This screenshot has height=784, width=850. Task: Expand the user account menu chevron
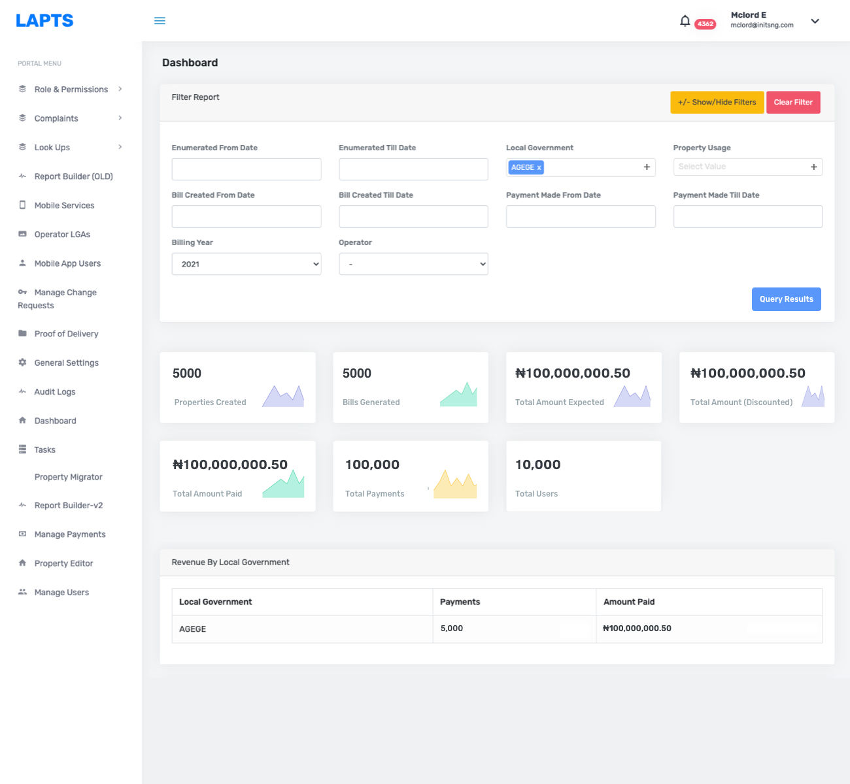815,21
